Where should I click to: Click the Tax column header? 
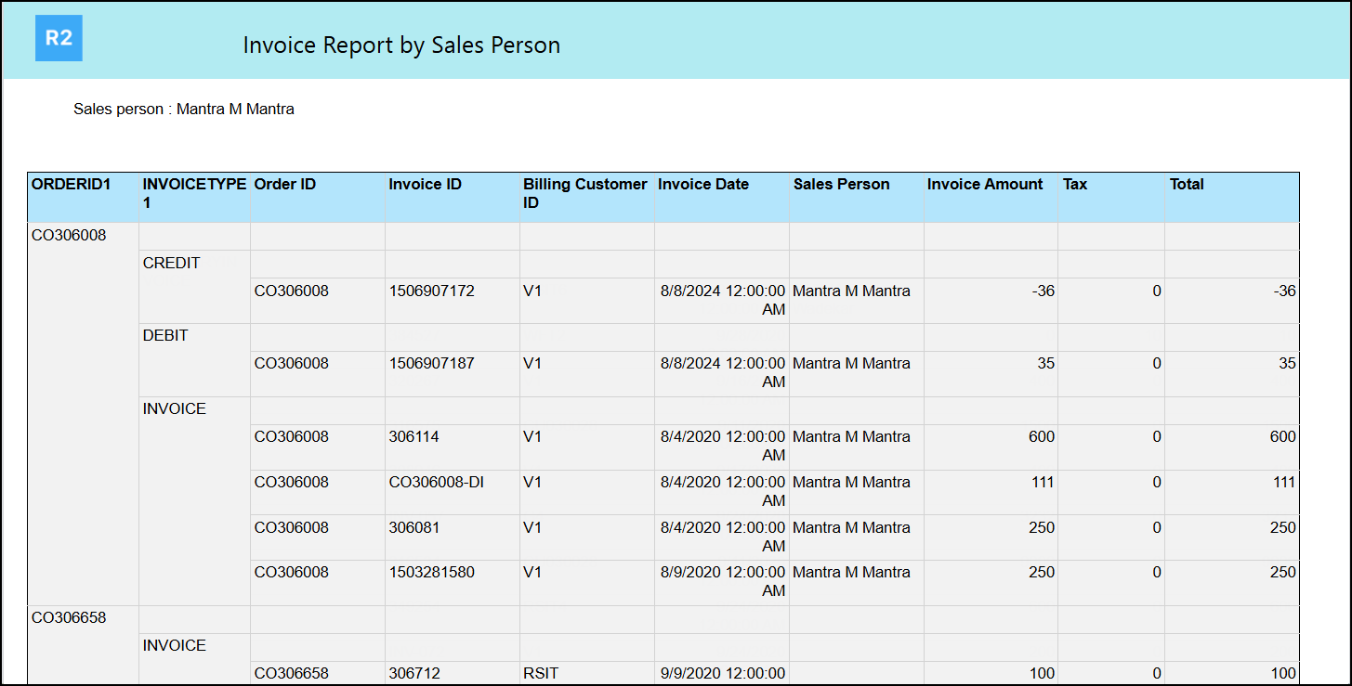1075,185
